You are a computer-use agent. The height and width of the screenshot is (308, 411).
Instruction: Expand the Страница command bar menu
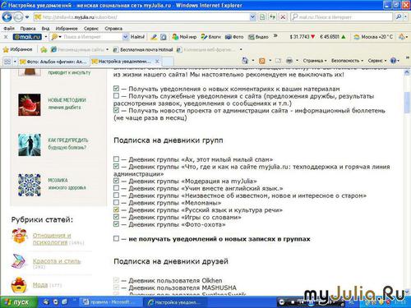pos(315,61)
